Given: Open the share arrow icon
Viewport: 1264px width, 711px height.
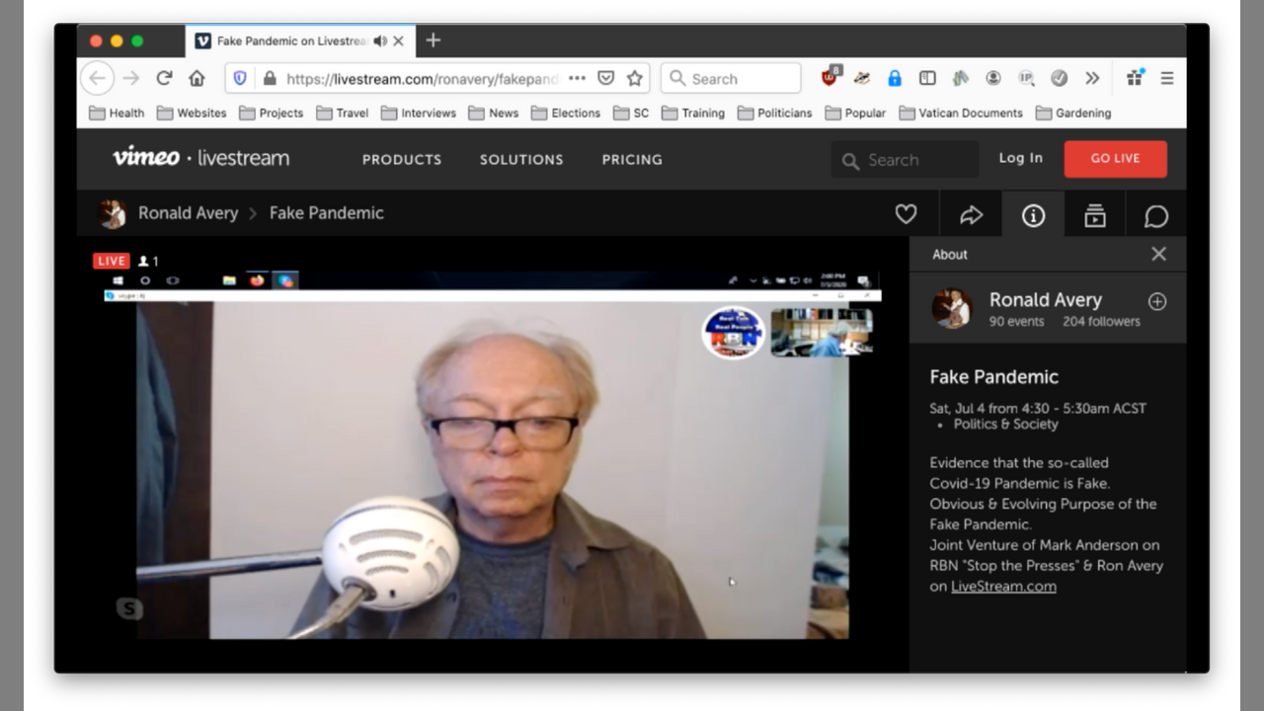Looking at the screenshot, I should coord(971,214).
